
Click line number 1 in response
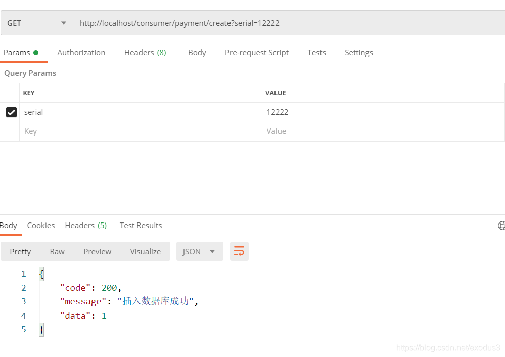[24, 274]
